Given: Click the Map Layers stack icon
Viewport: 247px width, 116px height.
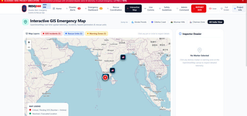Looking at the screenshot, I should pyautogui.click(x=27, y=34).
